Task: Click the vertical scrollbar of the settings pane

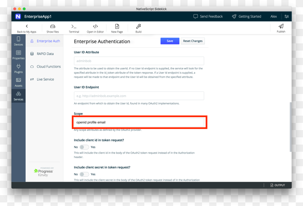Action: pos(290,127)
